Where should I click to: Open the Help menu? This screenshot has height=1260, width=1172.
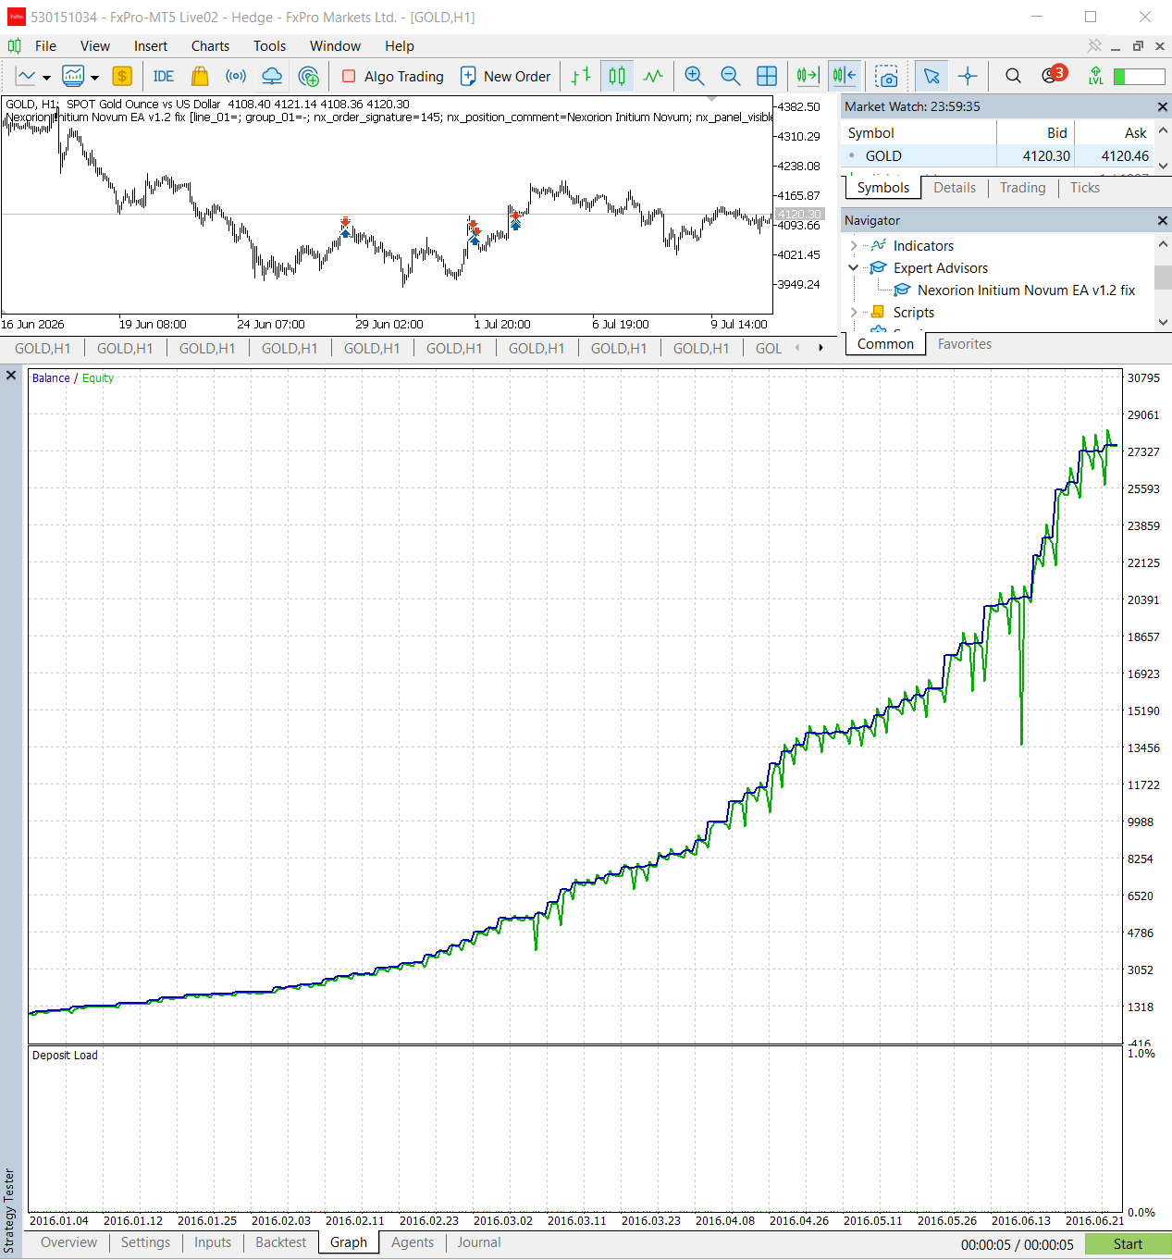click(x=400, y=46)
